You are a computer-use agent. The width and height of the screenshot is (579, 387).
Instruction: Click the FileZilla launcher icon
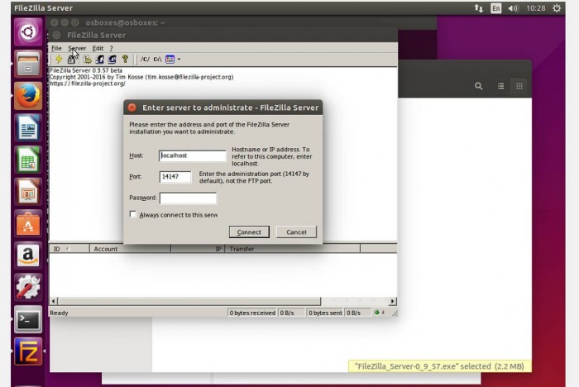[x=28, y=351]
